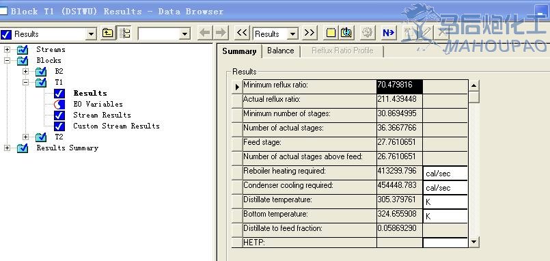Toggle the folder list tree view icon
Image resolution: width=550 pixels, height=261 pixels.
click(x=124, y=33)
